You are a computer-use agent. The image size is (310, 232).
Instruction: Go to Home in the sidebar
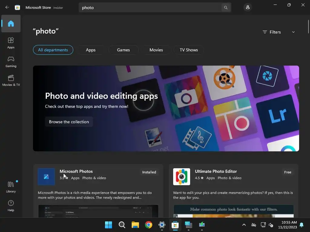11,24
